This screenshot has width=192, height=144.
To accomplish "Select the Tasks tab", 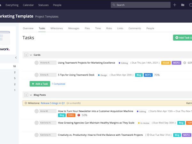I will pos(42,28).
